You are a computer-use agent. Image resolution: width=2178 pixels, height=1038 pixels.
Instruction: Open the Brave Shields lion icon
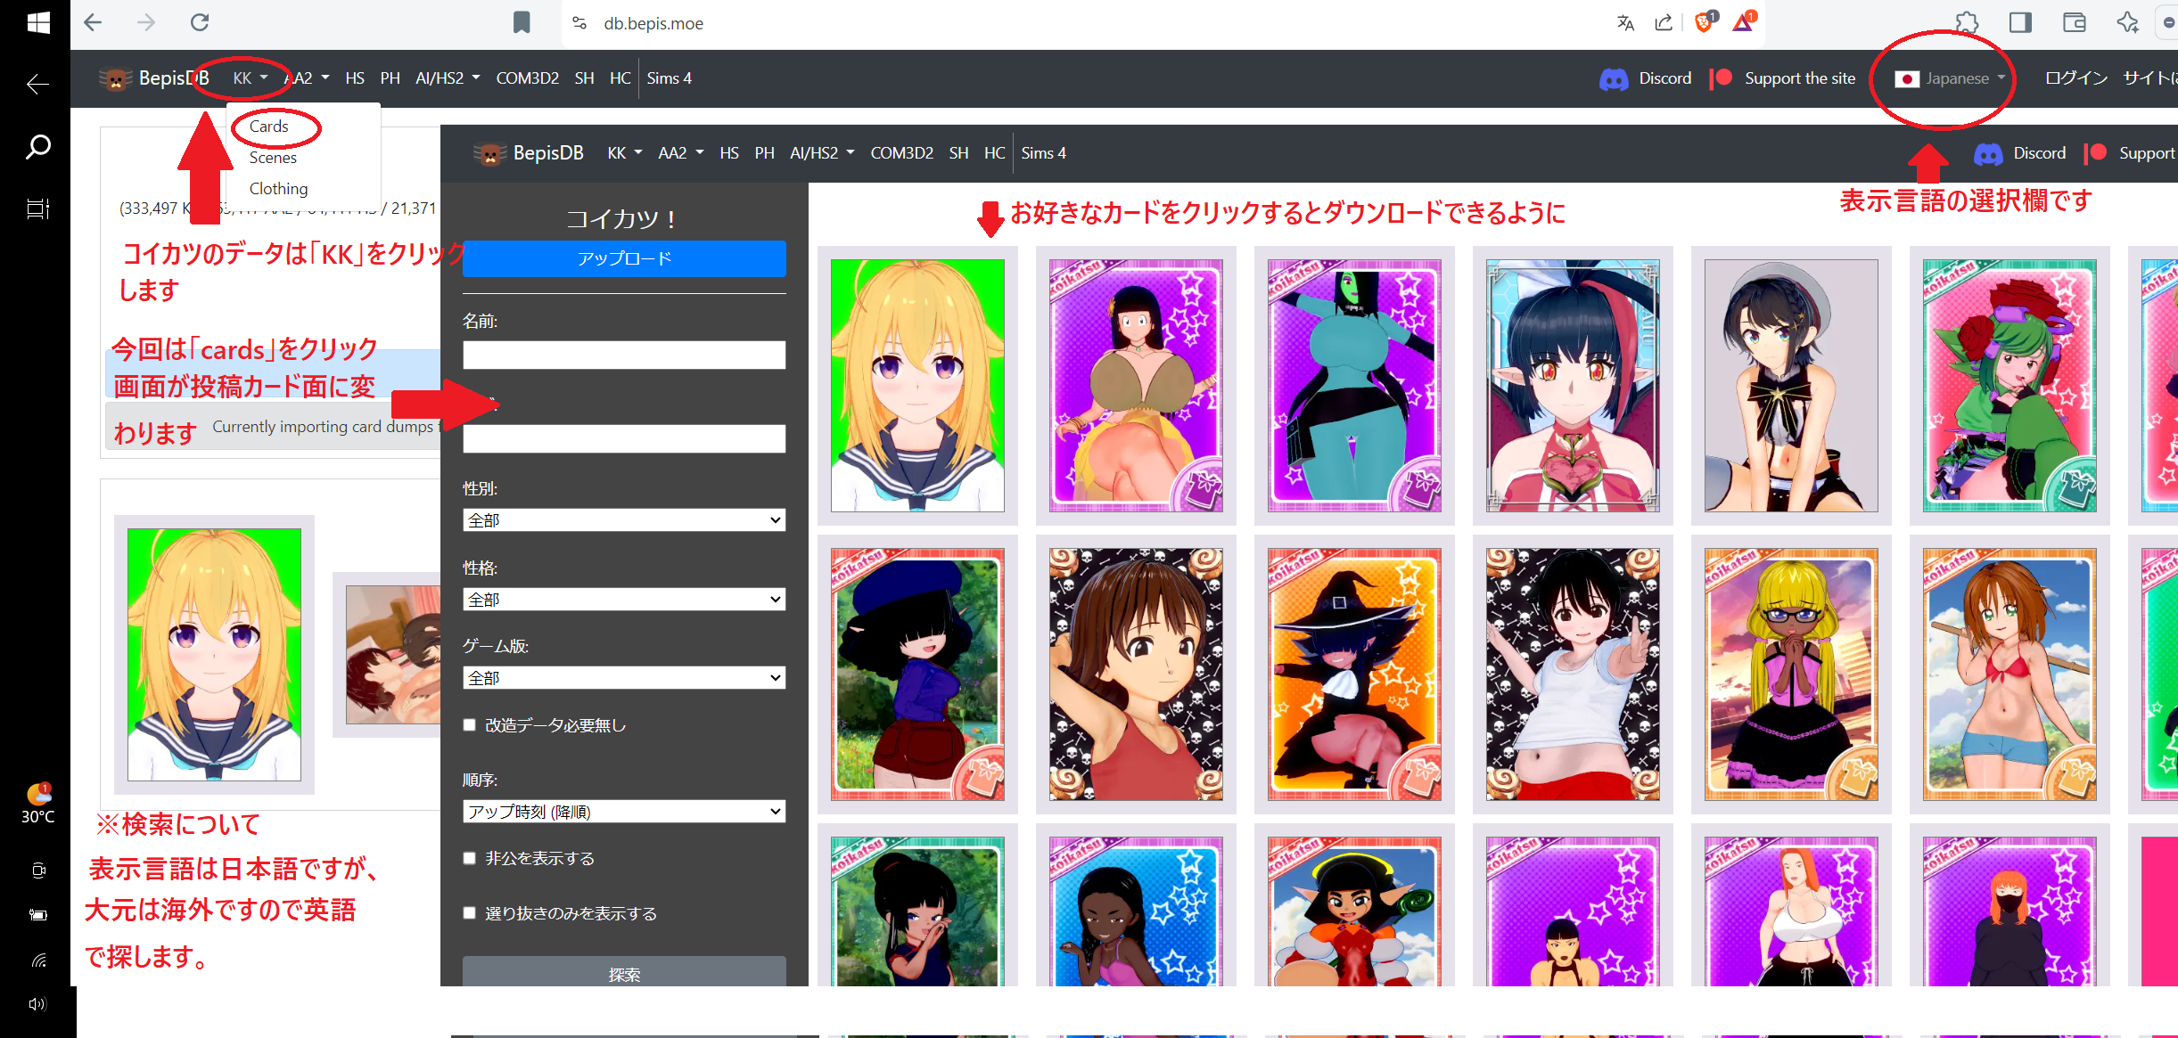coord(1704,22)
